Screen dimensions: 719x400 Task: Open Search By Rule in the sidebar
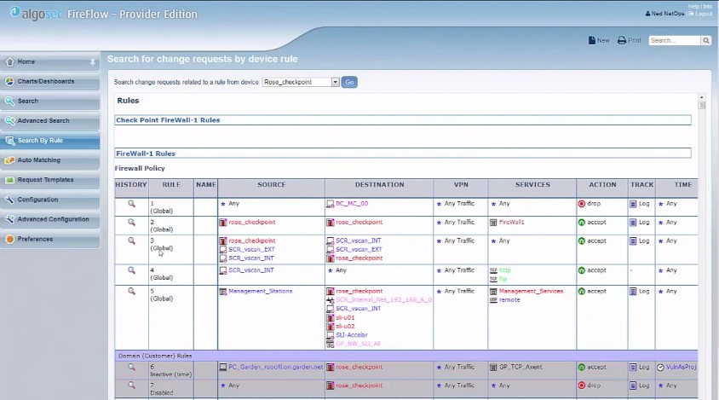coord(40,141)
